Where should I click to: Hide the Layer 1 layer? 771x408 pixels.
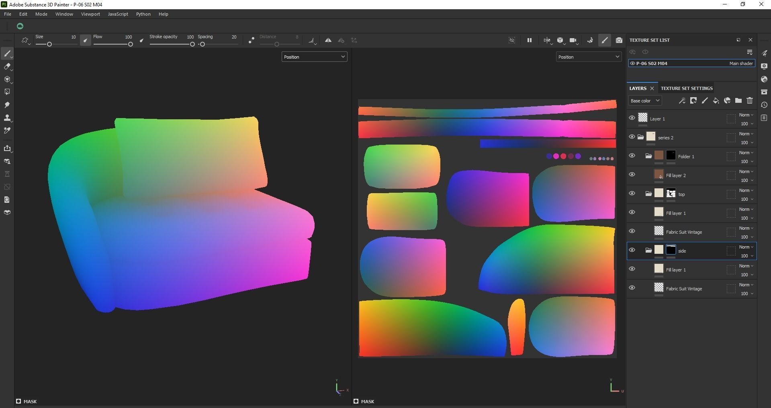click(632, 118)
